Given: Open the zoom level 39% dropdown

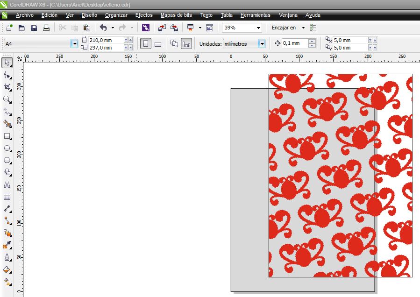Looking at the screenshot, I should pyautogui.click(x=258, y=28).
